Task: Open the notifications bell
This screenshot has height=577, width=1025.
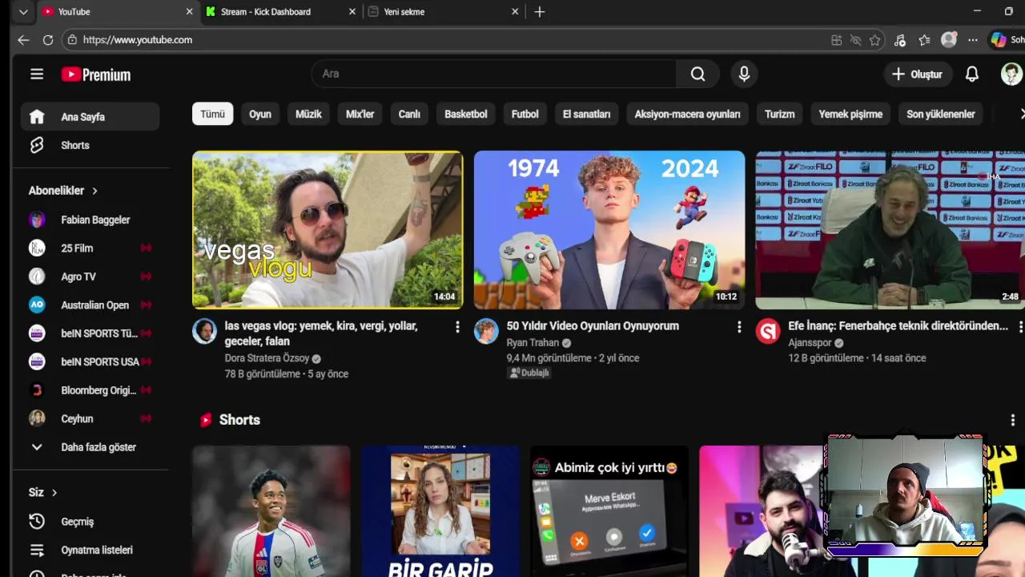Action: pyautogui.click(x=971, y=74)
